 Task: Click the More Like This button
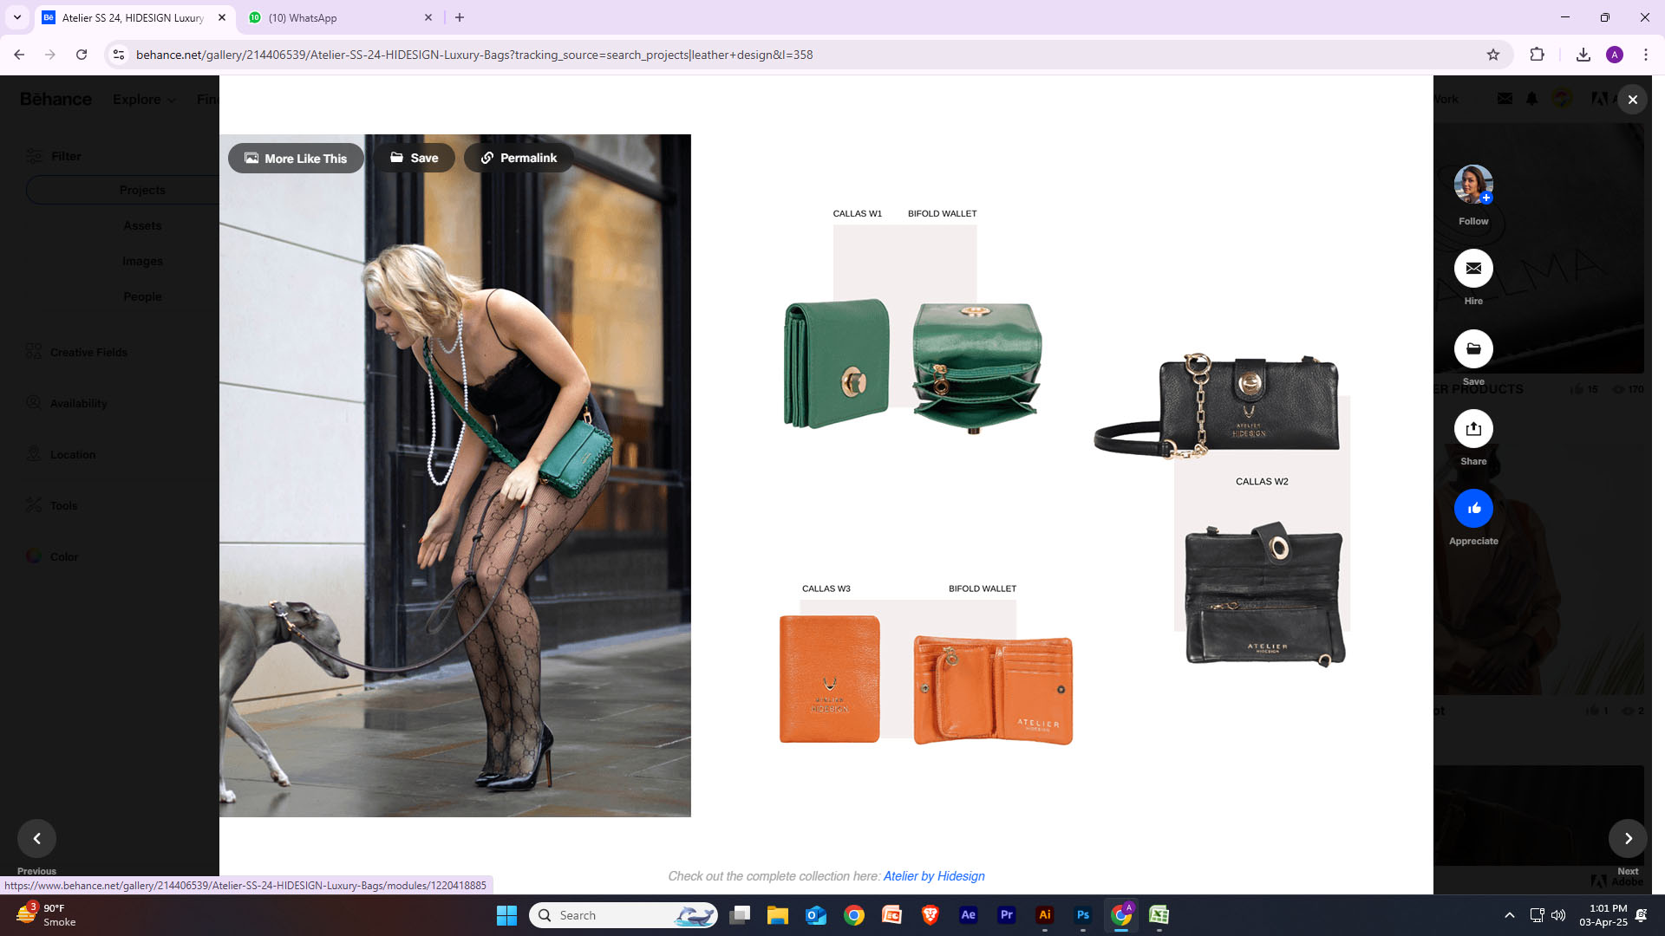point(296,159)
